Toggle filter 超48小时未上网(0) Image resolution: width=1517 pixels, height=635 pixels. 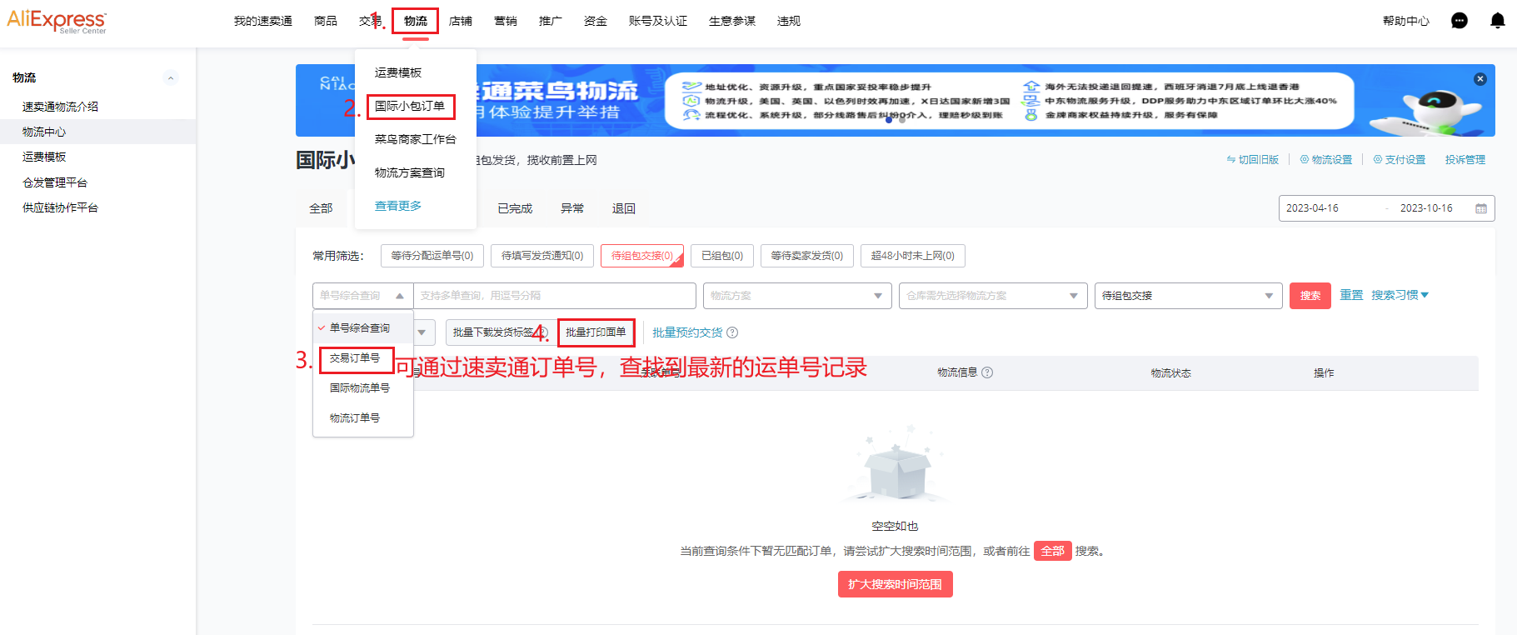point(913,256)
